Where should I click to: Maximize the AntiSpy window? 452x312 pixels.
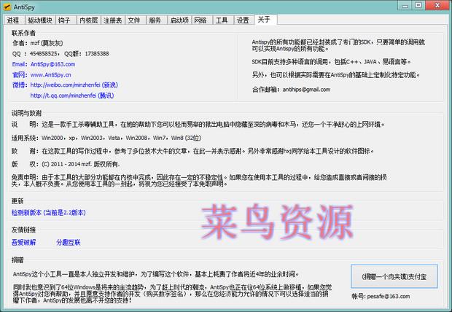click(x=418, y=6)
